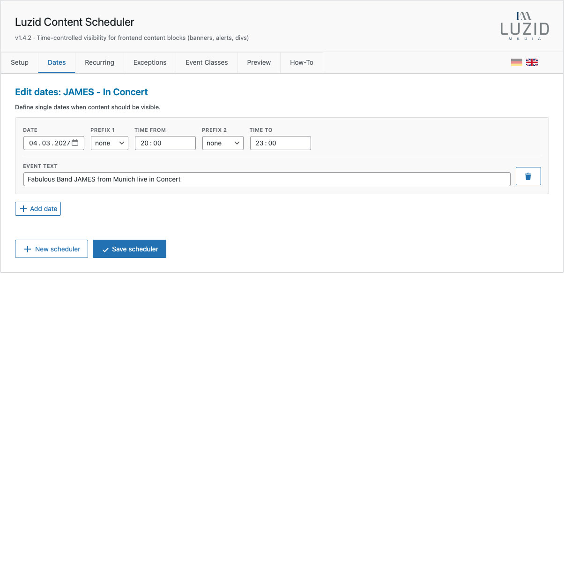564x561 pixels.
Task: Open the How-To tab
Action: 301,62
